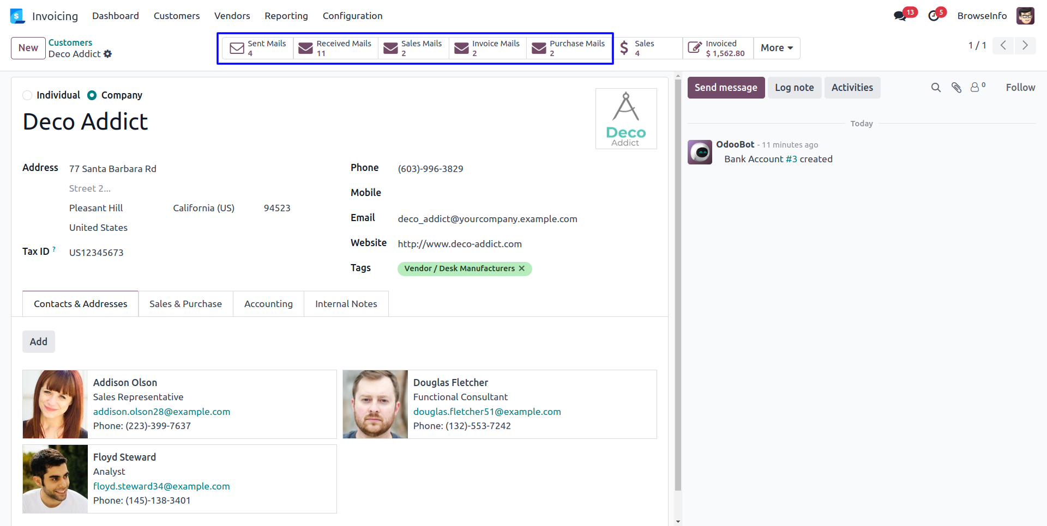Open the Configuration menu
The width and height of the screenshot is (1047, 526).
(352, 16)
